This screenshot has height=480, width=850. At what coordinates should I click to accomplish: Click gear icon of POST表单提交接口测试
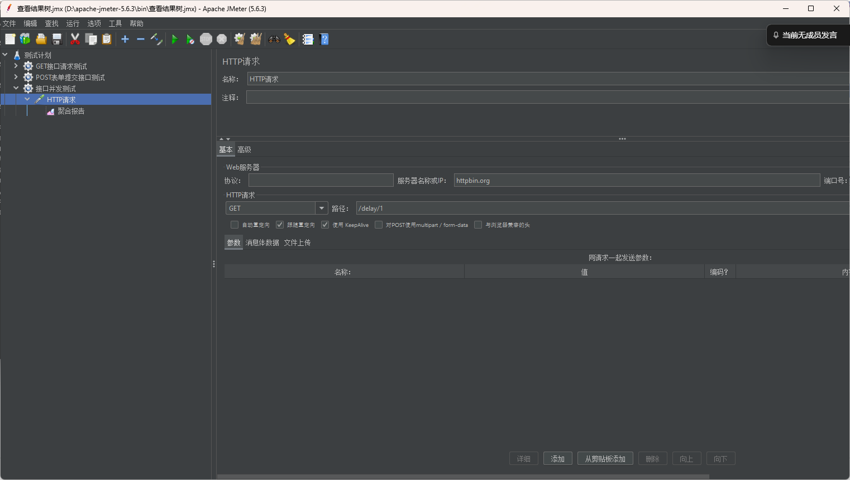click(x=28, y=77)
